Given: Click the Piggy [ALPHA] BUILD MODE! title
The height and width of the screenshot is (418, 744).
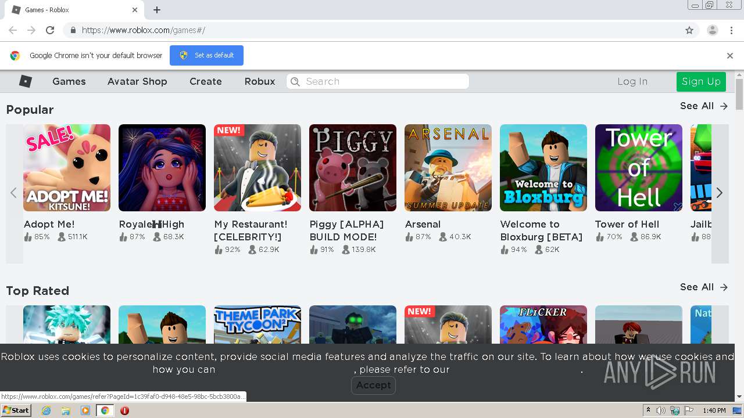Looking at the screenshot, I should point(346,230).
